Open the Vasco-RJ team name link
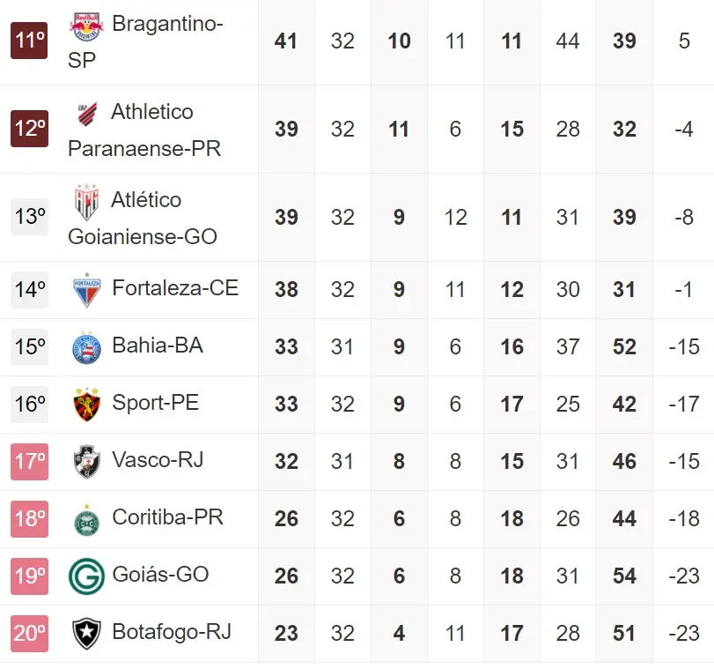The width and height of the screenshot is (714, 669). (158, 460)
